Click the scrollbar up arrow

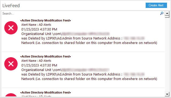[x=167, y=13]
